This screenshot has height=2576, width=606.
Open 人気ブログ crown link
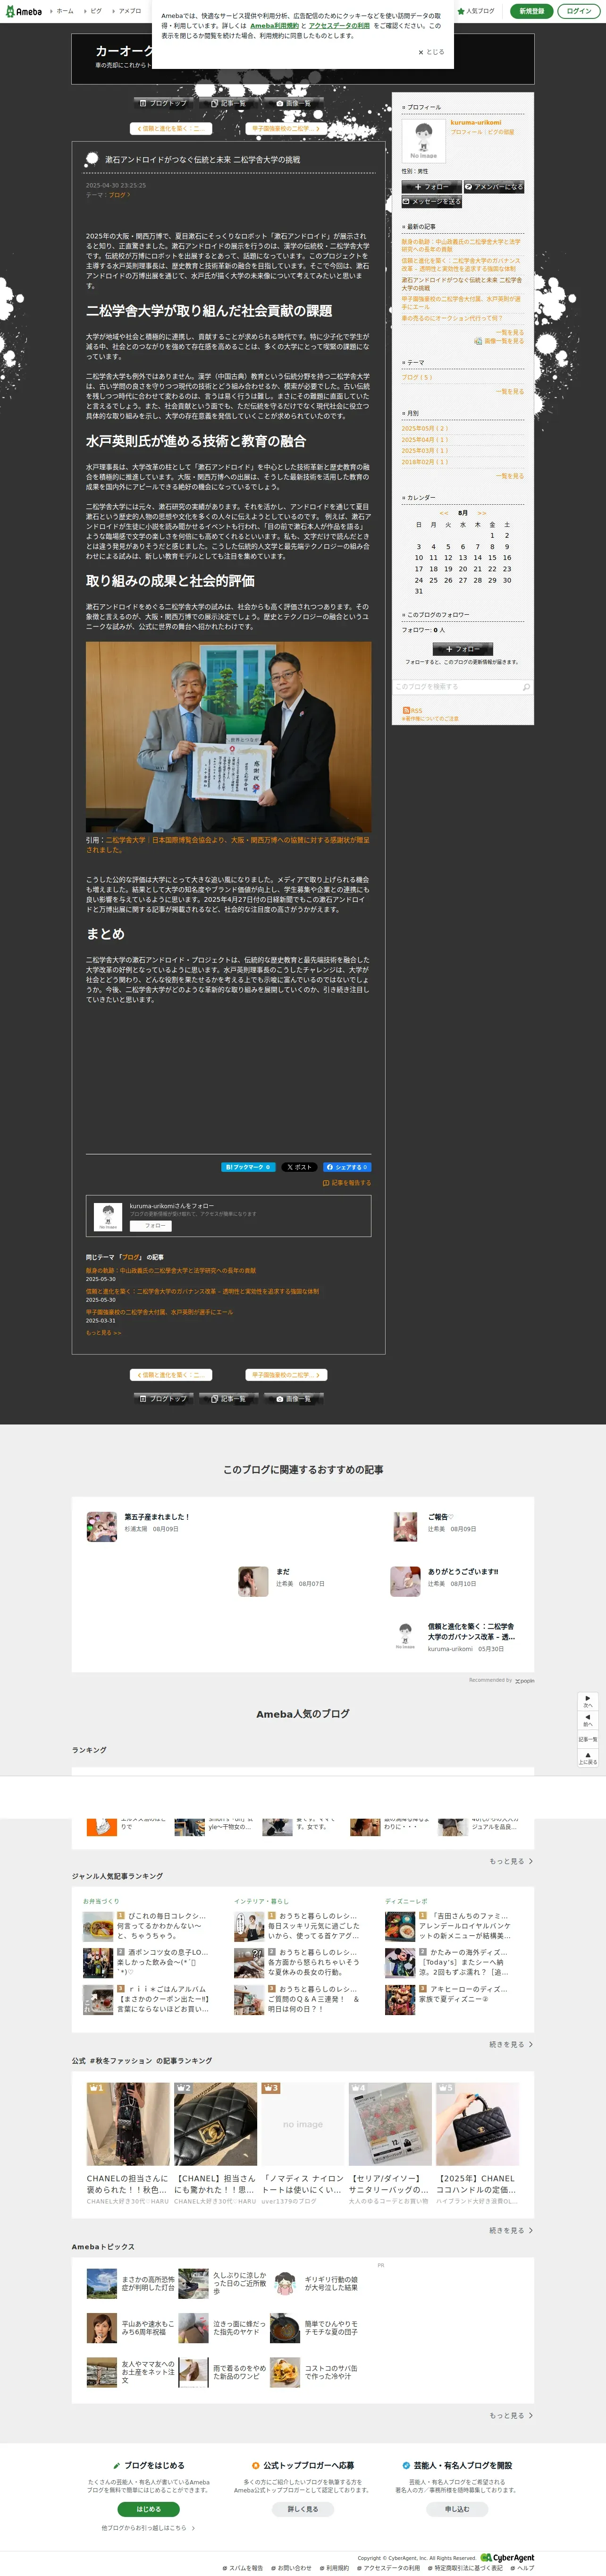point(476,11)
